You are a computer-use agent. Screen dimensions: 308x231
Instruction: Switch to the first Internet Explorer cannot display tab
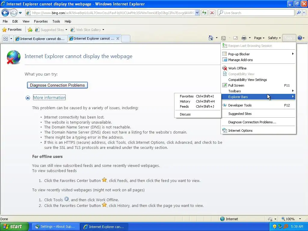41,39
